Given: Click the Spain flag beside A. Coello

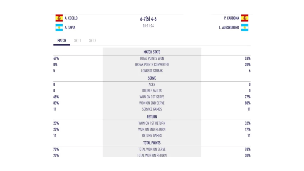Looking at the screenshot, I should click(x=59, y=18).
